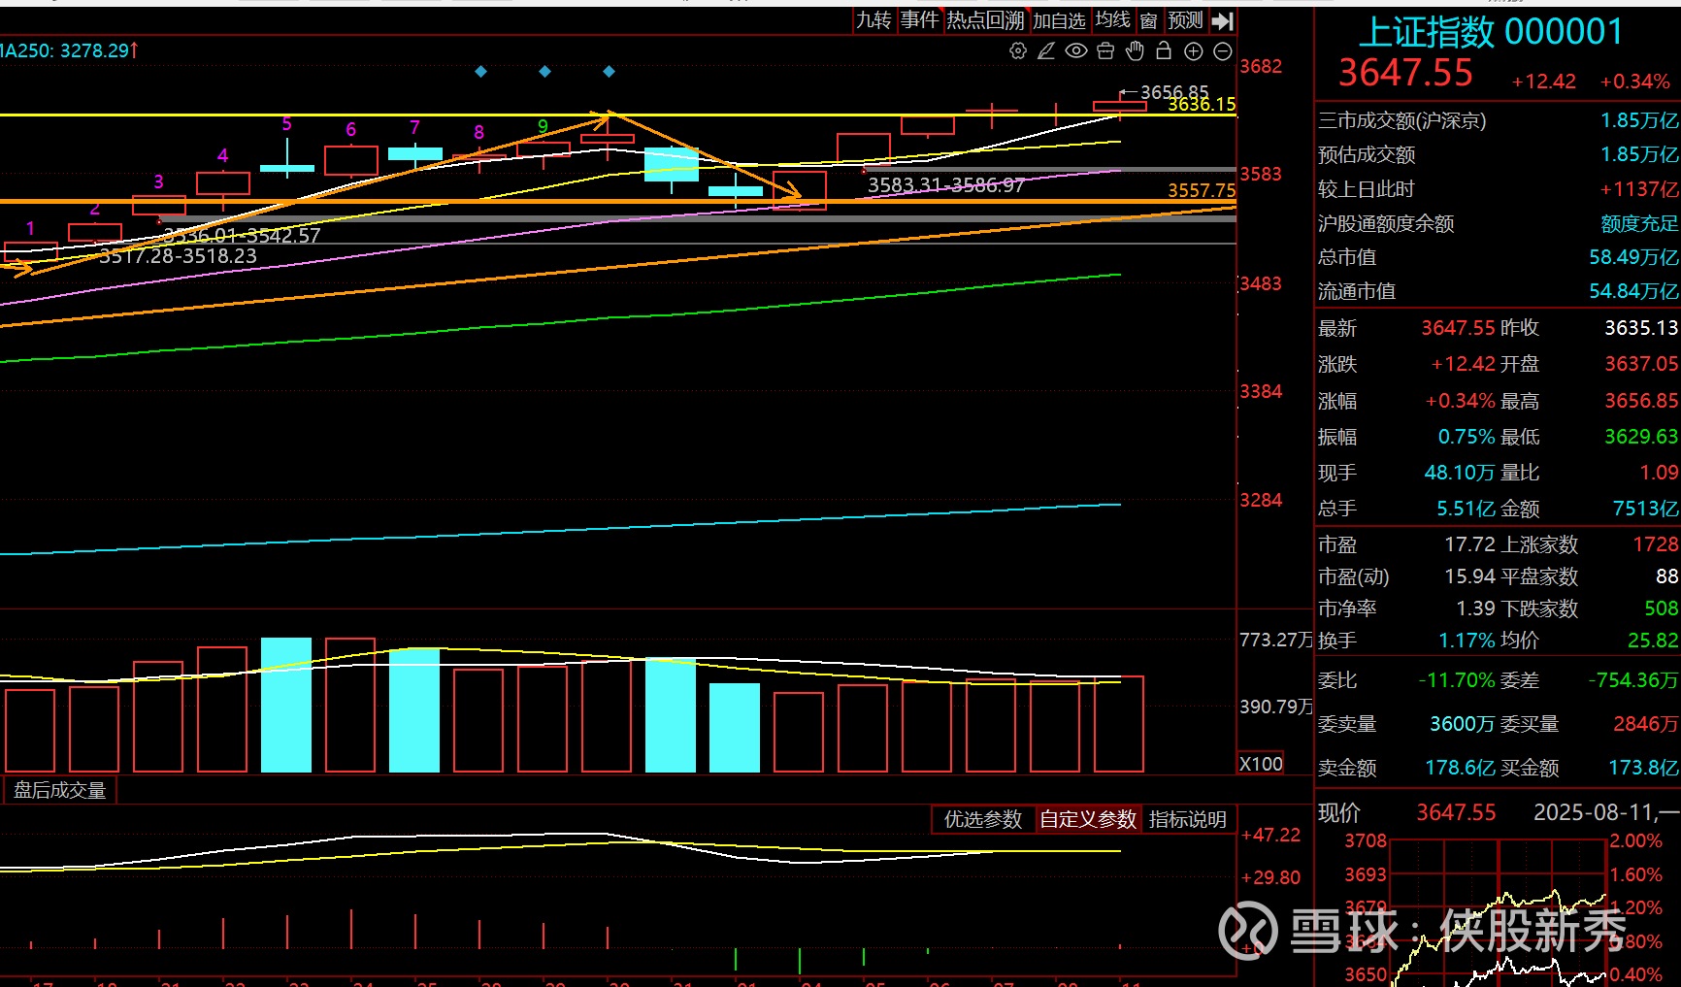The width and height of the screenshot is (1681, 987).
Task: Toggle the 九转 indicator
Action: coord(873,20)
